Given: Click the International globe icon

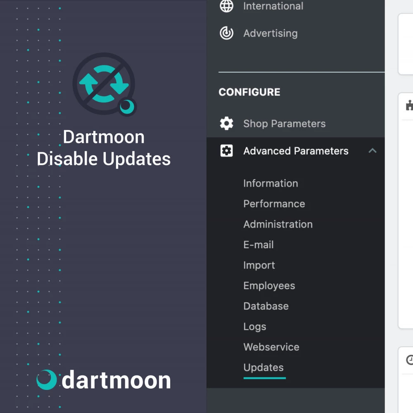Looking at the screenshot, I should tap(226, 6).
